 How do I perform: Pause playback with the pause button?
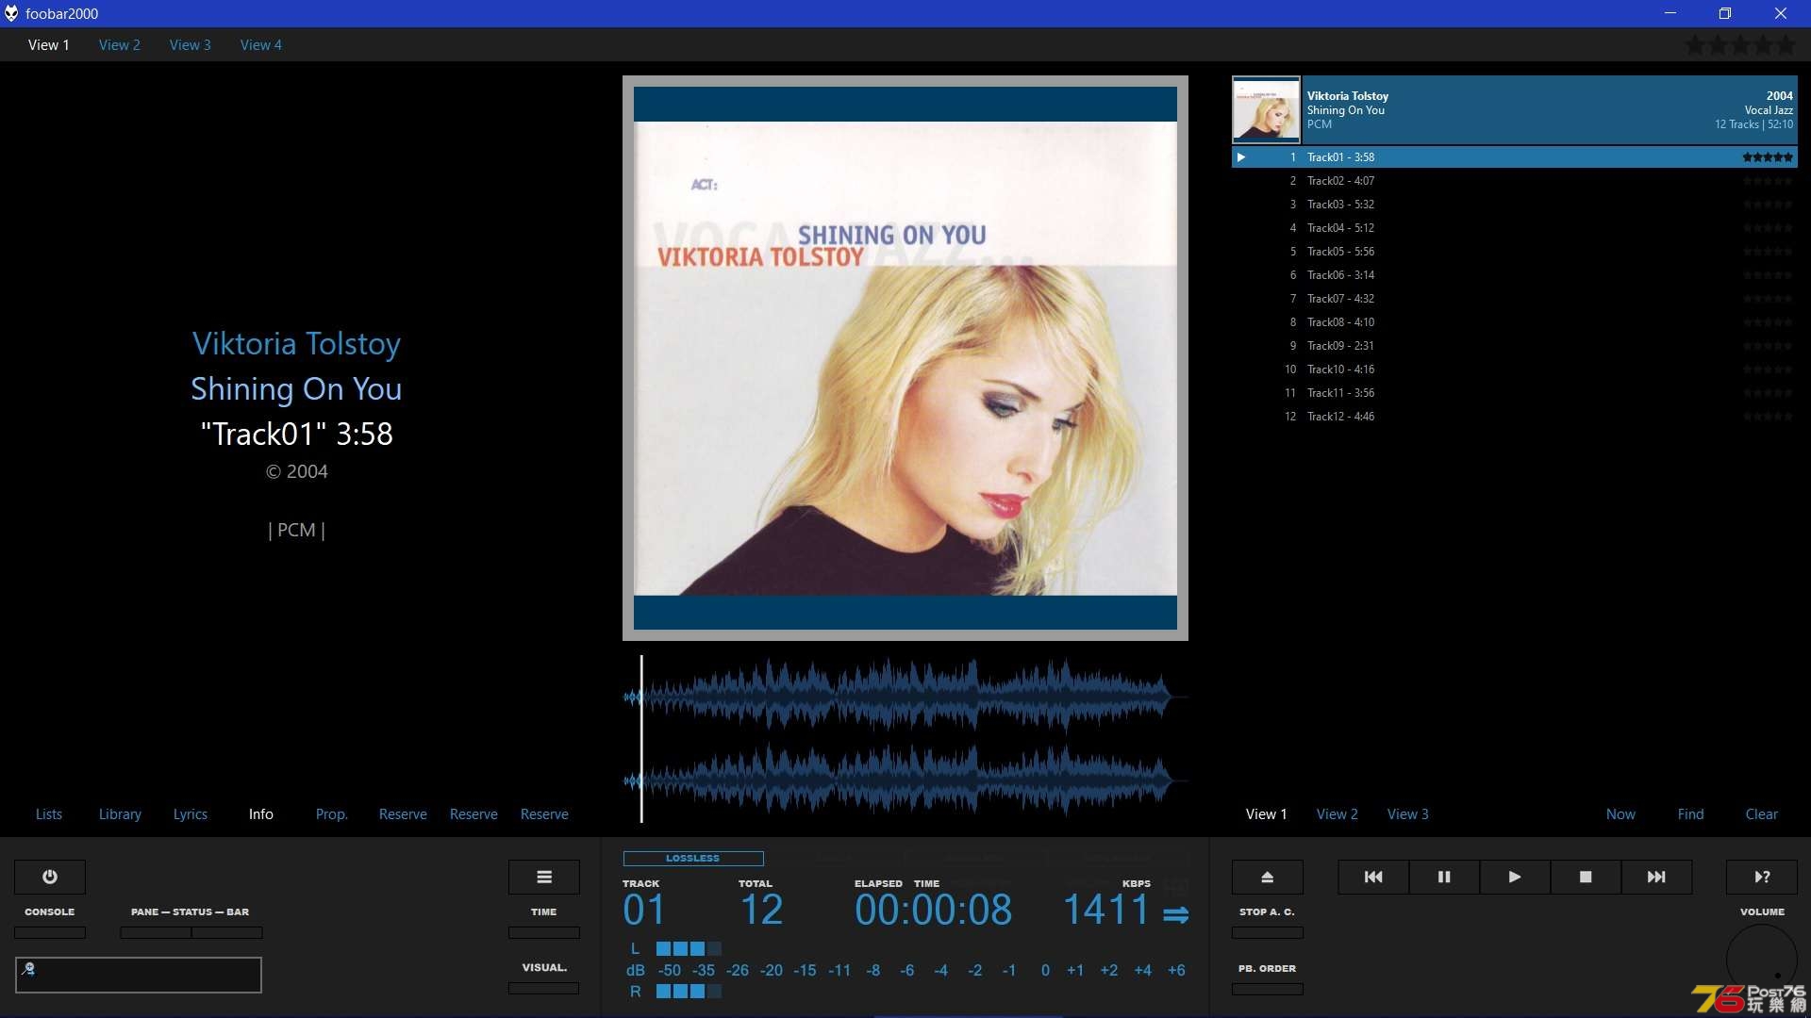point(1444,877)
